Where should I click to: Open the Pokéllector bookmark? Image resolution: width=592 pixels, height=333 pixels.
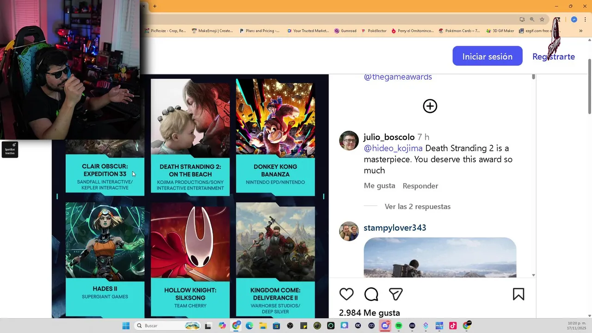(374, 31)
